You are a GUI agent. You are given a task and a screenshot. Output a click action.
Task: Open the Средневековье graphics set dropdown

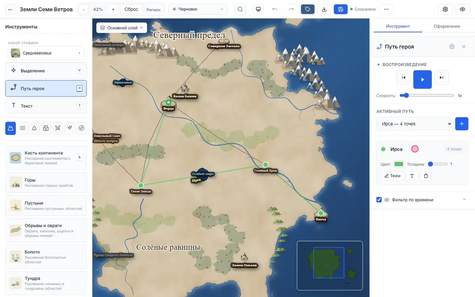click(46, 53)
